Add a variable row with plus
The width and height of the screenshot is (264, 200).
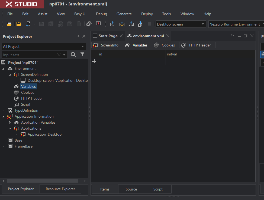pos(94,61)
